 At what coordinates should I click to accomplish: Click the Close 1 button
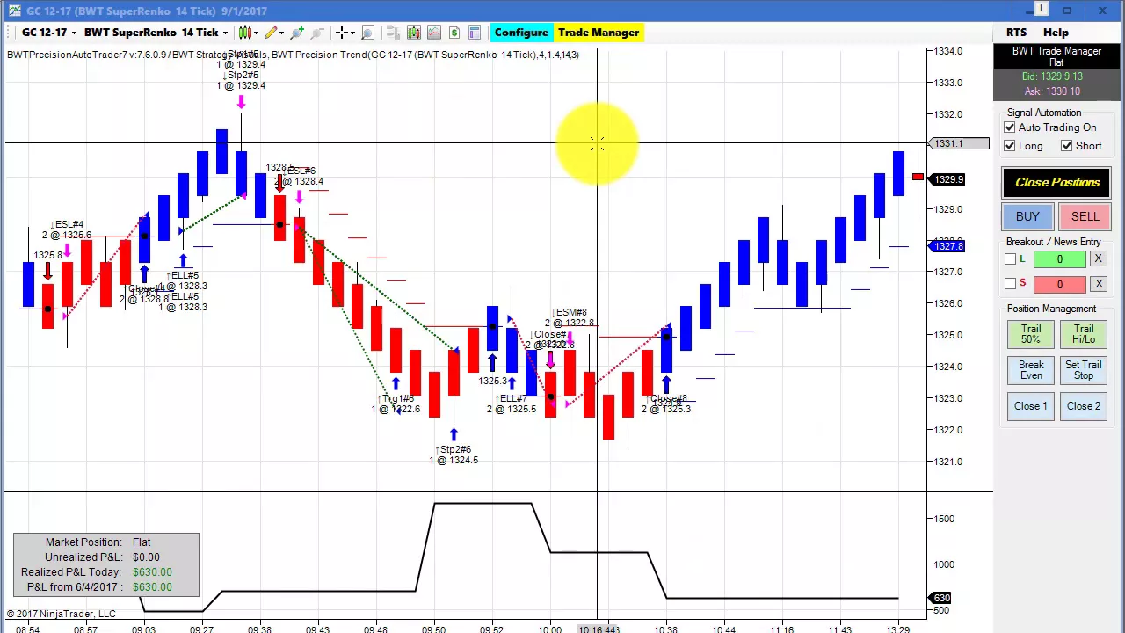(1031, 406)
